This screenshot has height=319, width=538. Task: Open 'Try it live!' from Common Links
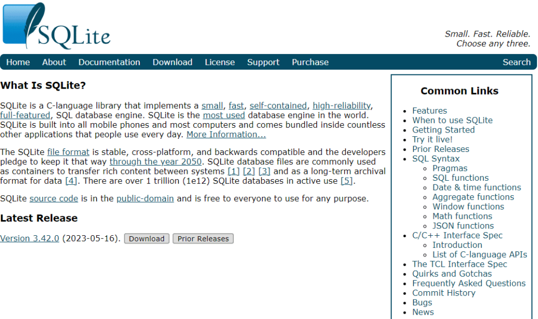[x=432, y=139]
